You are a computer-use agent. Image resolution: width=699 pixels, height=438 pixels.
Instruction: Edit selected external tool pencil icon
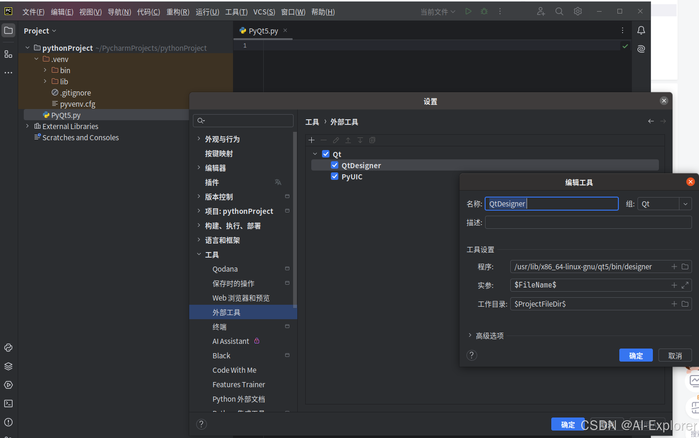pyautogui.click(x=336, y=140)
